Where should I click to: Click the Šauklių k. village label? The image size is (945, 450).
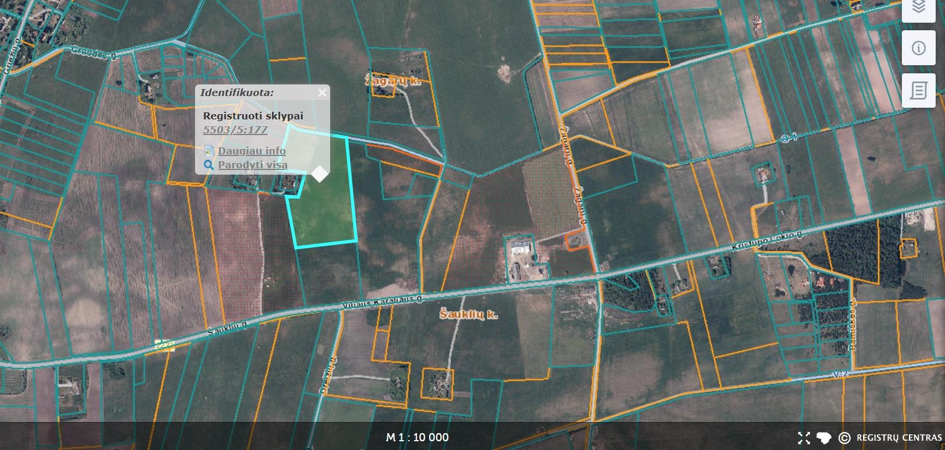468,314
